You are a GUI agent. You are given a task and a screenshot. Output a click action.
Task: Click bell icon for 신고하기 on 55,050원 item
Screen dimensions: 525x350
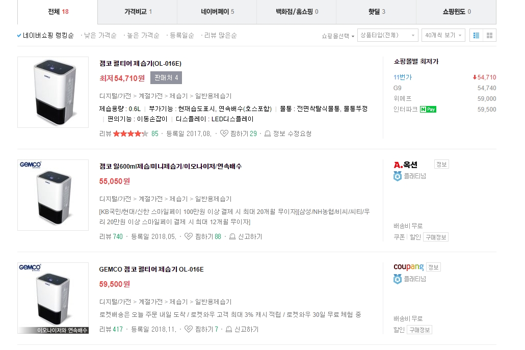tap(232, 236)
